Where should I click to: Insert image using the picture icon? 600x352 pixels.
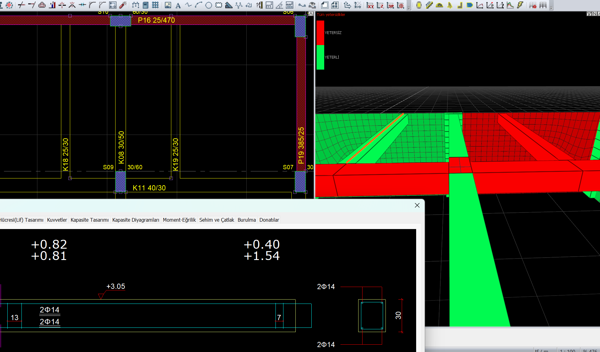(x=168, y=5)
